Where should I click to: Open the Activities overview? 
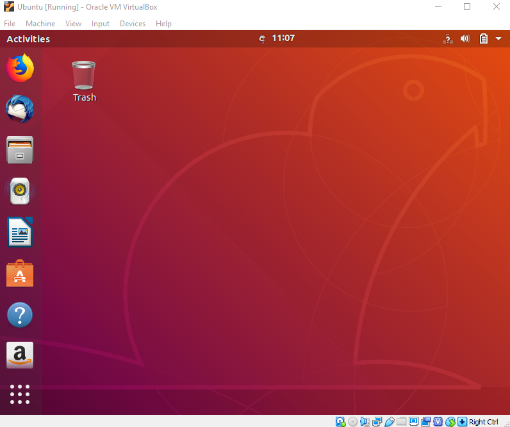(28, 39)
